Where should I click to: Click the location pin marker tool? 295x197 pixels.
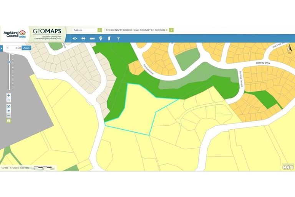click(101, 38)
